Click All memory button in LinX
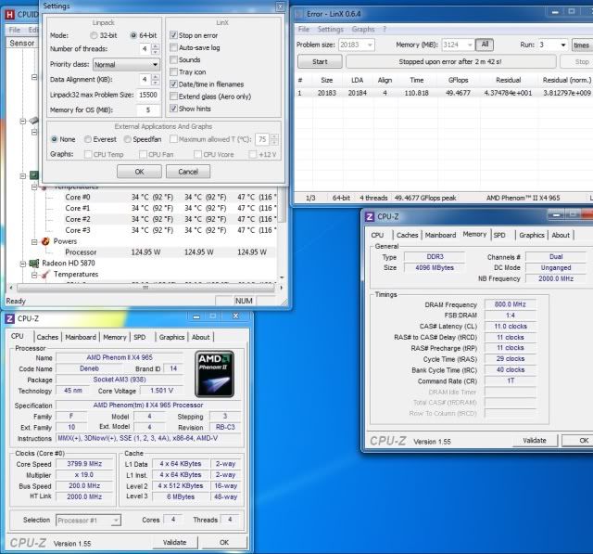This screenshot has height=554, width=593. pos(485,45)
